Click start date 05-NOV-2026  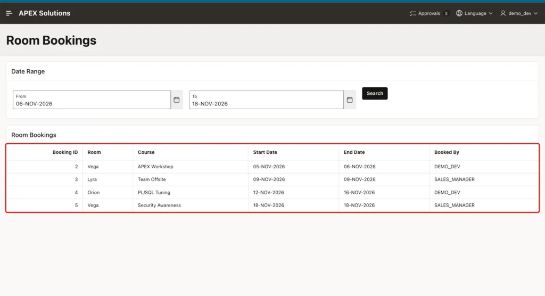(269, 167)
